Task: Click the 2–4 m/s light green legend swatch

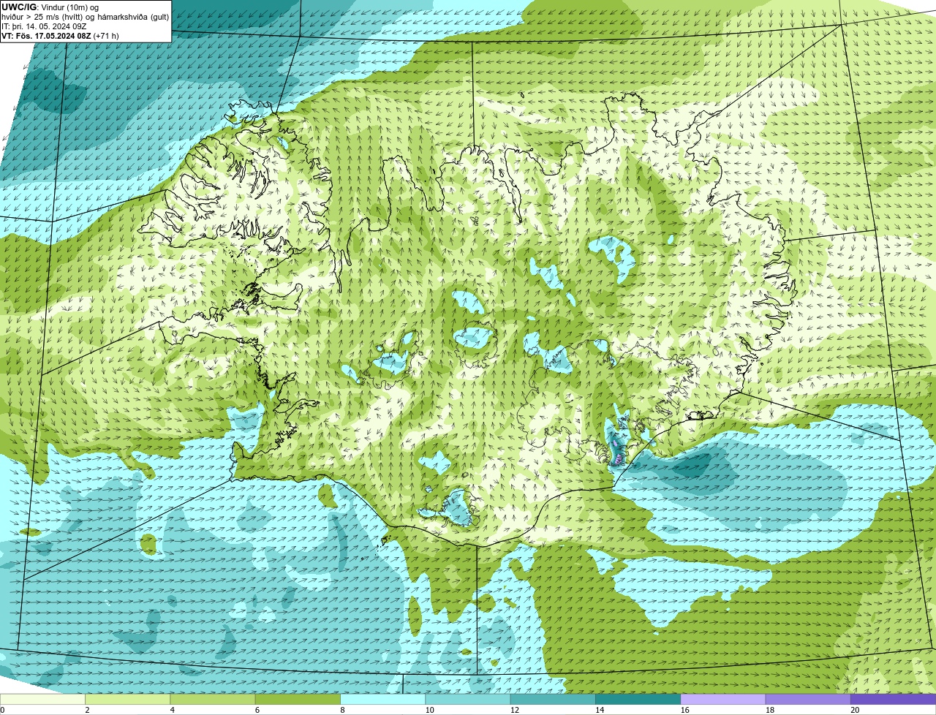Action: point(127,699)
